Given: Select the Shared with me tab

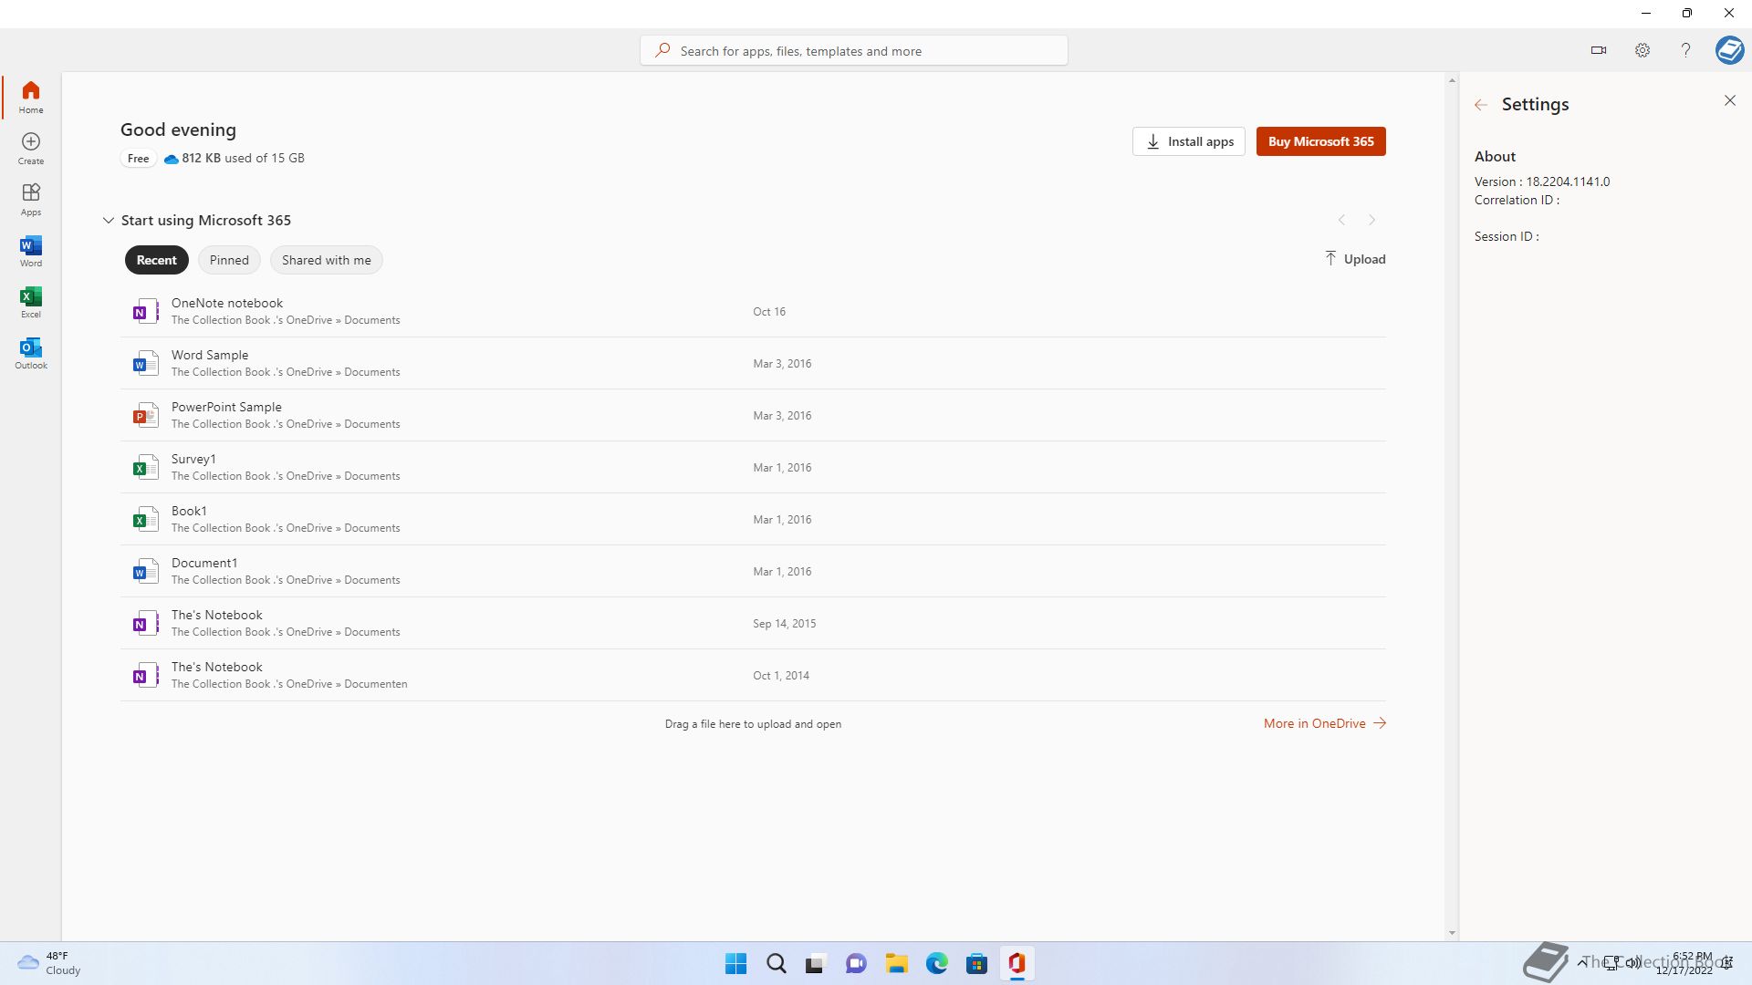Looking at the screenshot, I should (326, 260).
